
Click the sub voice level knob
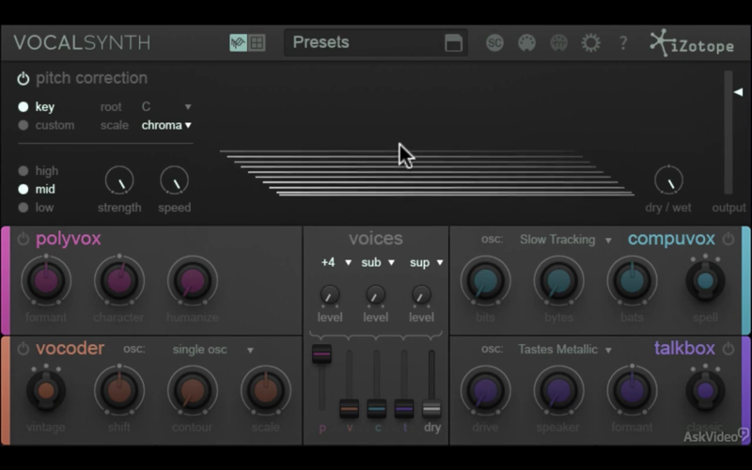click(x=375, y=295)
